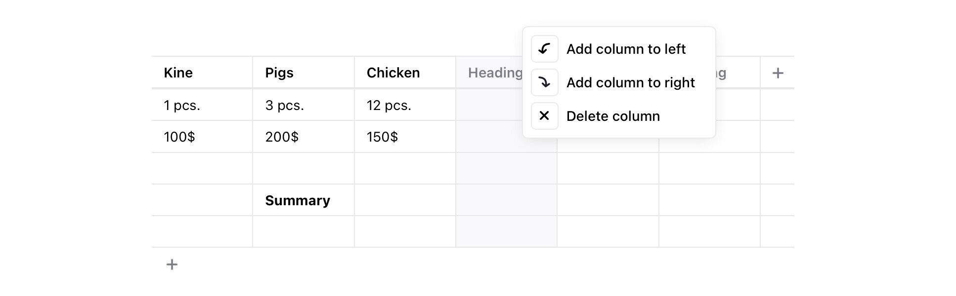The height and width of the screenshot is (296, 956).
Task: Click the add column right arrow icon
Action: [x=544, y=82]
